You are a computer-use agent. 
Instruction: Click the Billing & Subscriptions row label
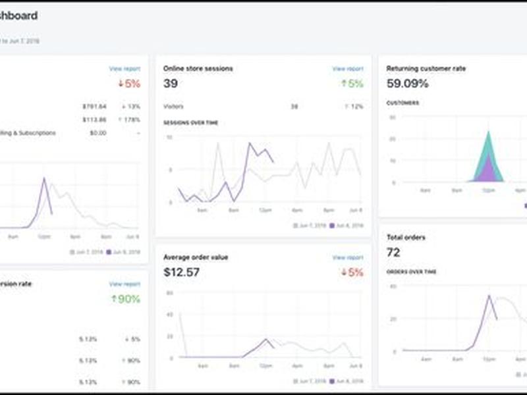pos(28,133)
